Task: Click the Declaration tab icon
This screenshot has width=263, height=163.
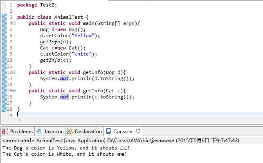Action: click(x=70, y=131)
